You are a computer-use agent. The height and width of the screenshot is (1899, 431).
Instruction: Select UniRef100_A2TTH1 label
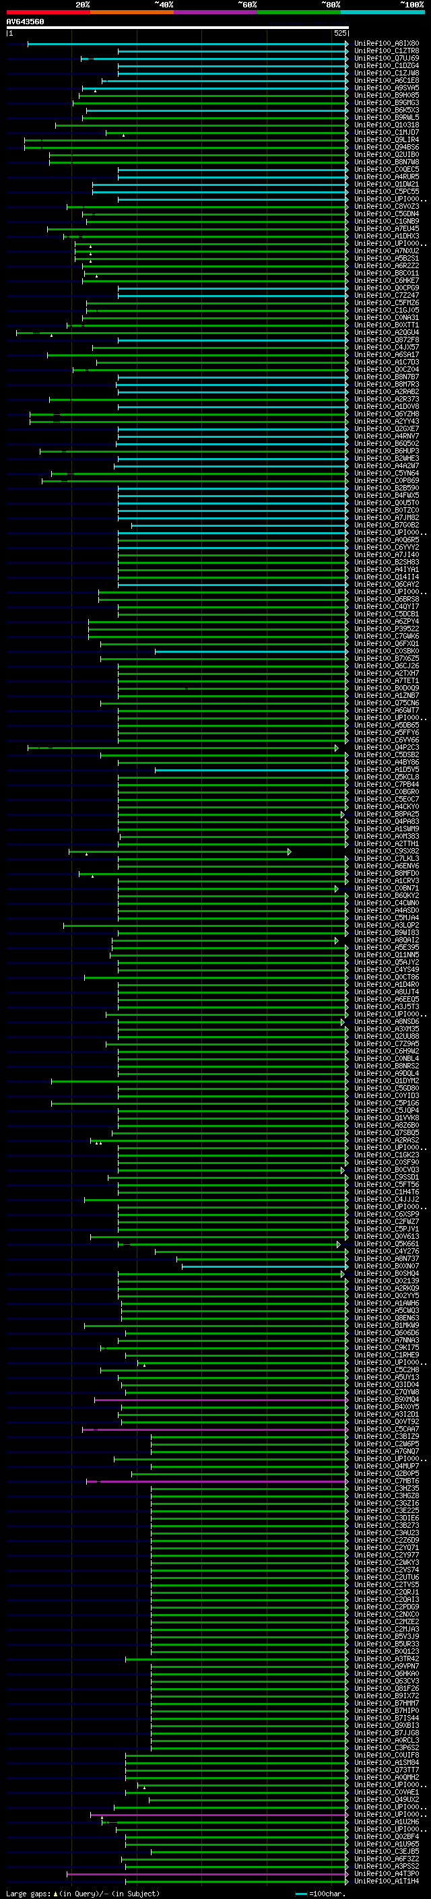[x=387, y=845]
